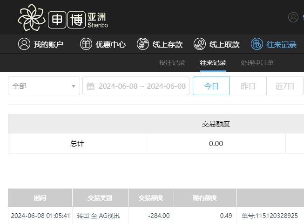Select the 转出 至 AG视讯 cell
Image resolution: width=304 pixels, height=224 pixels.
pyautogui.click(x=98, y=216)
